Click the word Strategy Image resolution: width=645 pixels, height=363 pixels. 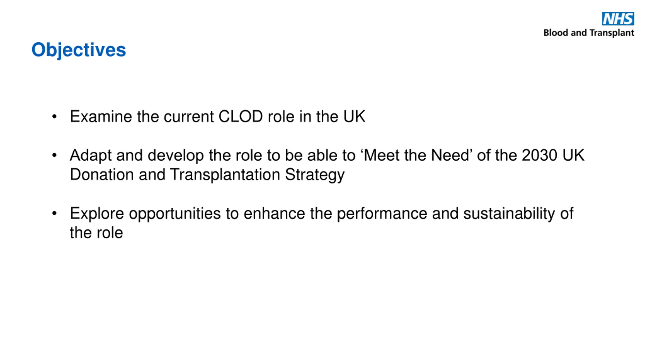point(315,175)
